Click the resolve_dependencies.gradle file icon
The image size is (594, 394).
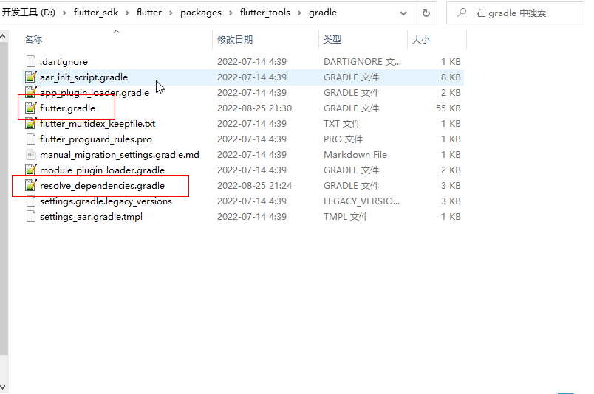(x=30, y=186)
